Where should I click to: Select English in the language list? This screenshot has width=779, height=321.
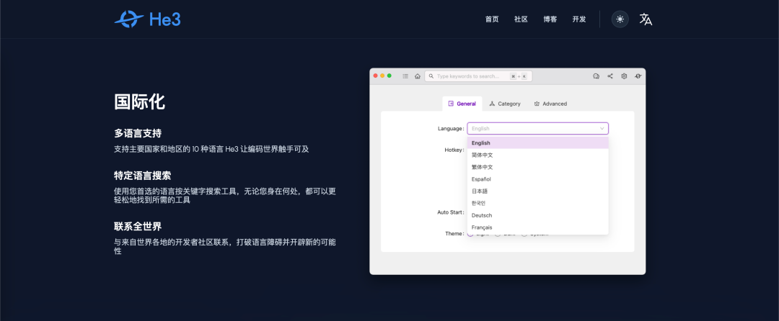[x=537, y=143]
